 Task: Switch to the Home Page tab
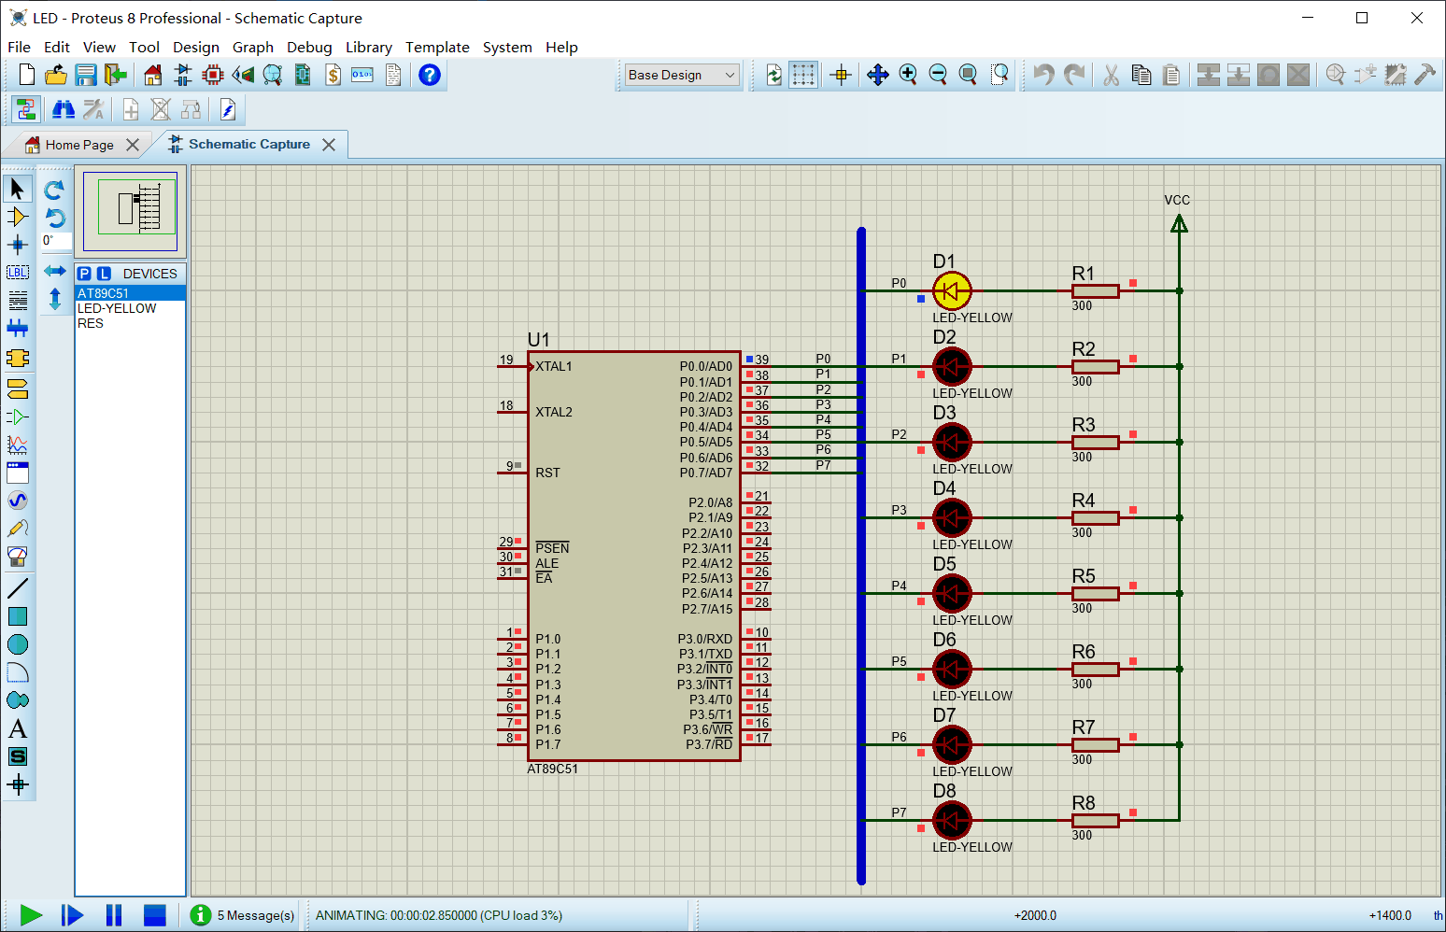(x=79, y=145)
